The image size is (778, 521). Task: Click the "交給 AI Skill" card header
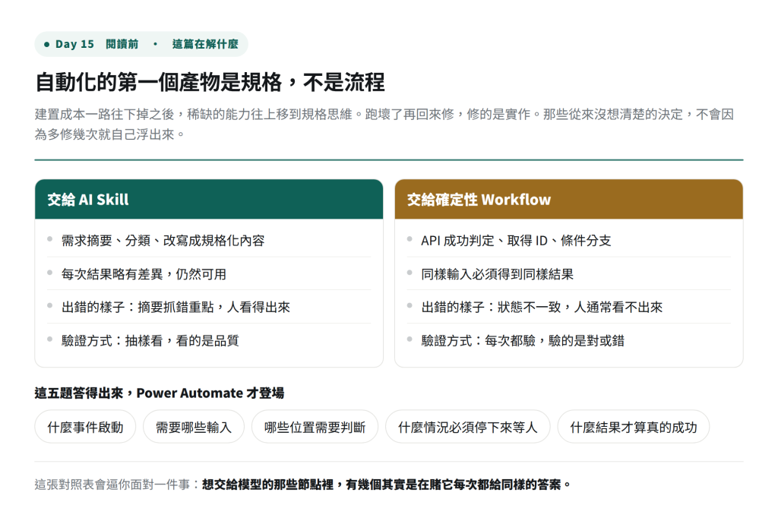[x=209, y=200]
